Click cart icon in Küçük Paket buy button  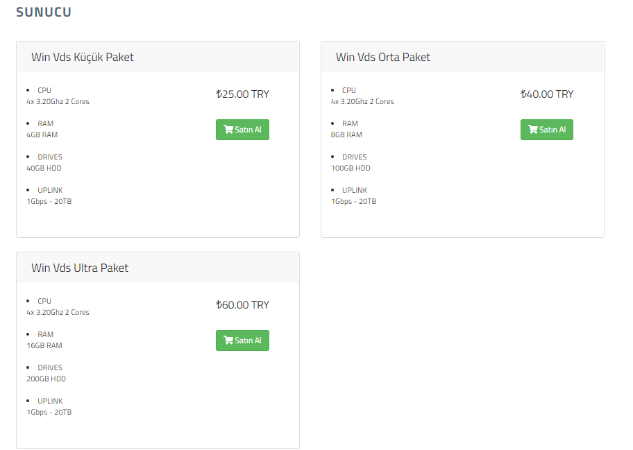228,130
